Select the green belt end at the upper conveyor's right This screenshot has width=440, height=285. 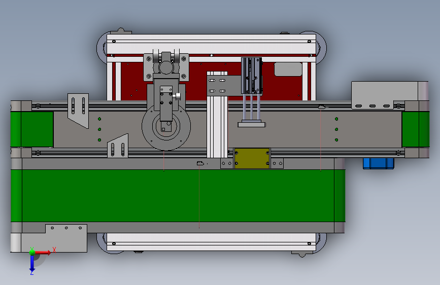point(415,129)
